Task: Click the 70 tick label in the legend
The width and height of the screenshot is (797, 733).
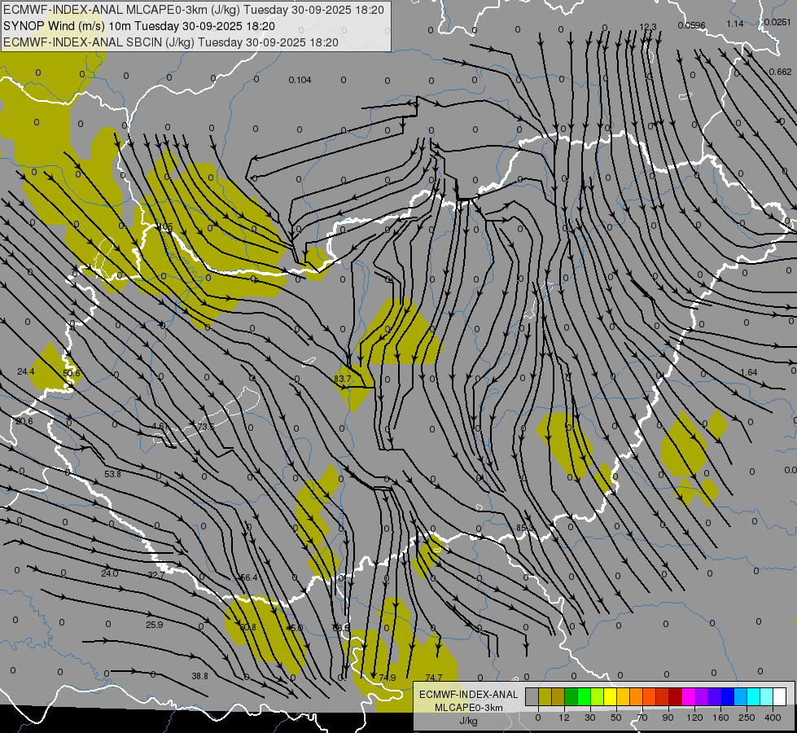Action: click(642, 718)
